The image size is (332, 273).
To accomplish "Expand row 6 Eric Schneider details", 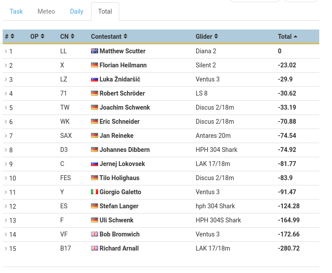I will coord(6,122).
